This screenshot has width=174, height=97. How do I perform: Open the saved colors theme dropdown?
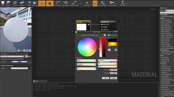click(x=105, y=35)
